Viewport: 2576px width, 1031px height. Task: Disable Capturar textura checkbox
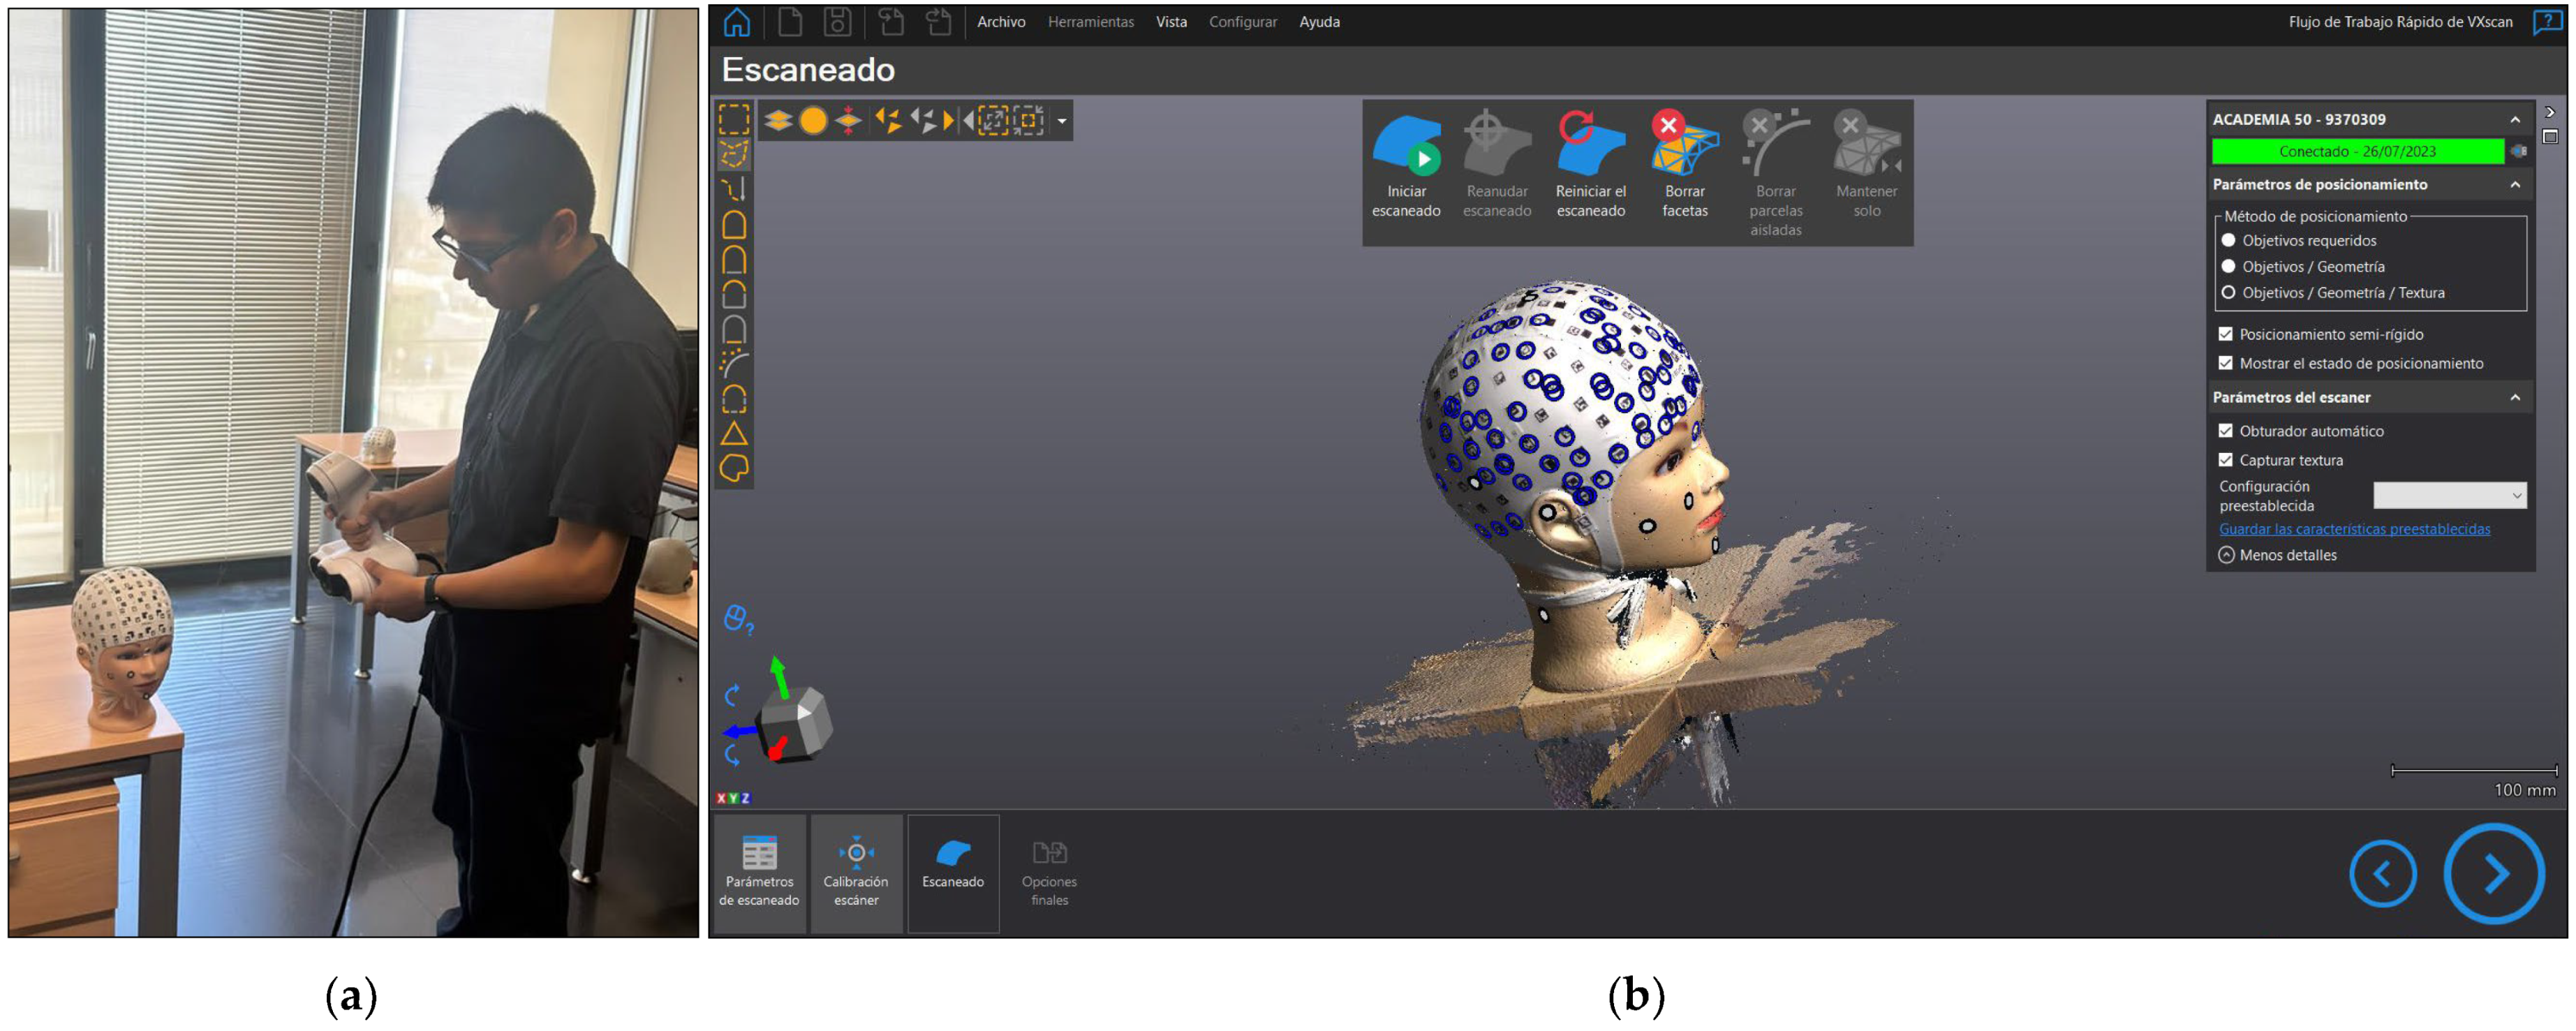click(x=2225, y=460)
